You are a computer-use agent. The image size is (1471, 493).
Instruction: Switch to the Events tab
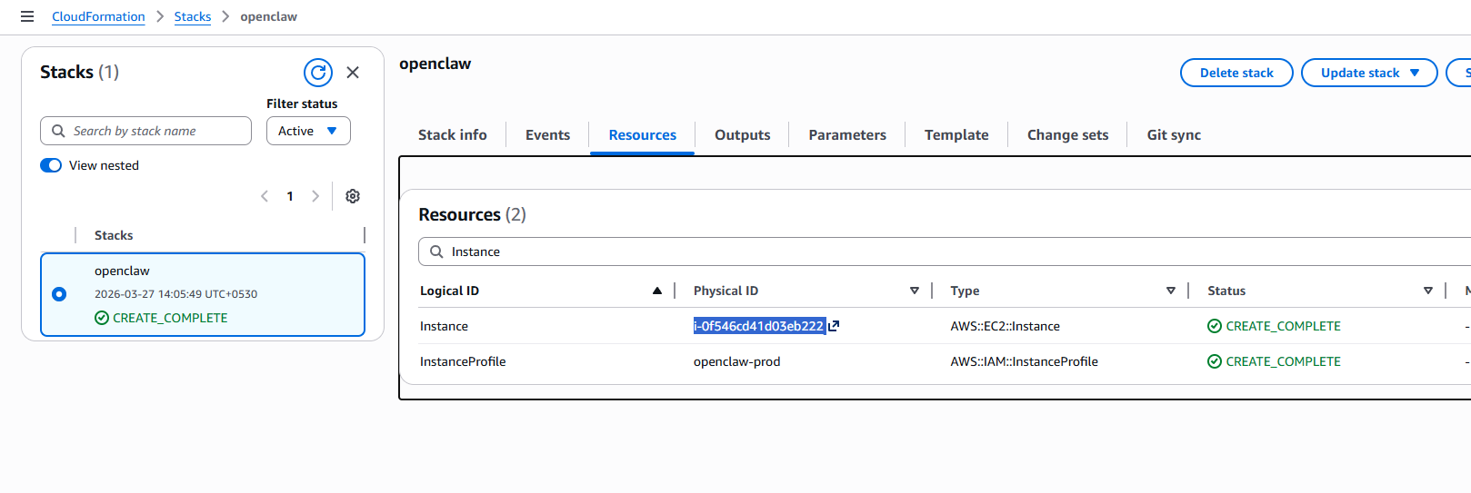(x=547, y=134)
